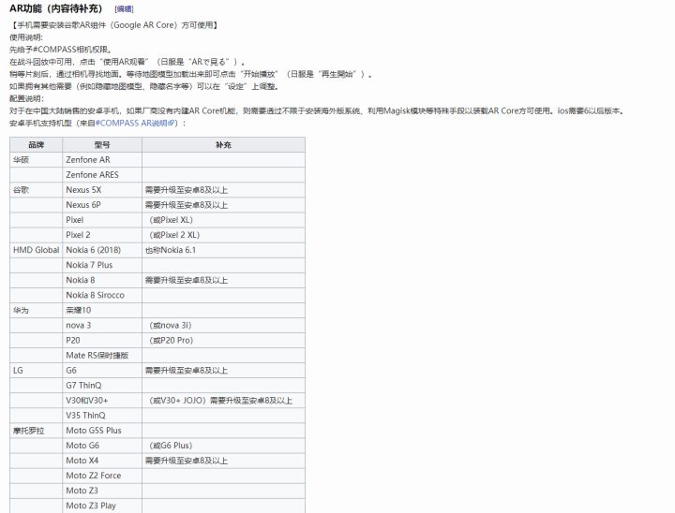Click the 编辑 edit link beside the heading

click(x=124, y=9)
